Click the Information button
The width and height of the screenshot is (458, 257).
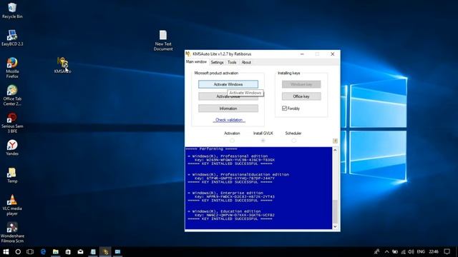(x=228, y=109)
